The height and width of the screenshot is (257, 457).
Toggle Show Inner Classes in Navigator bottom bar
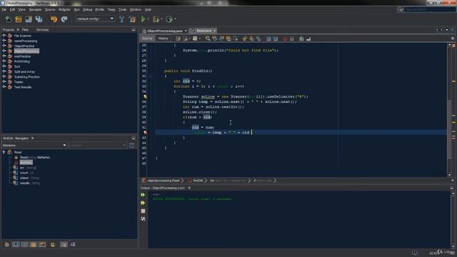[43, 244]
